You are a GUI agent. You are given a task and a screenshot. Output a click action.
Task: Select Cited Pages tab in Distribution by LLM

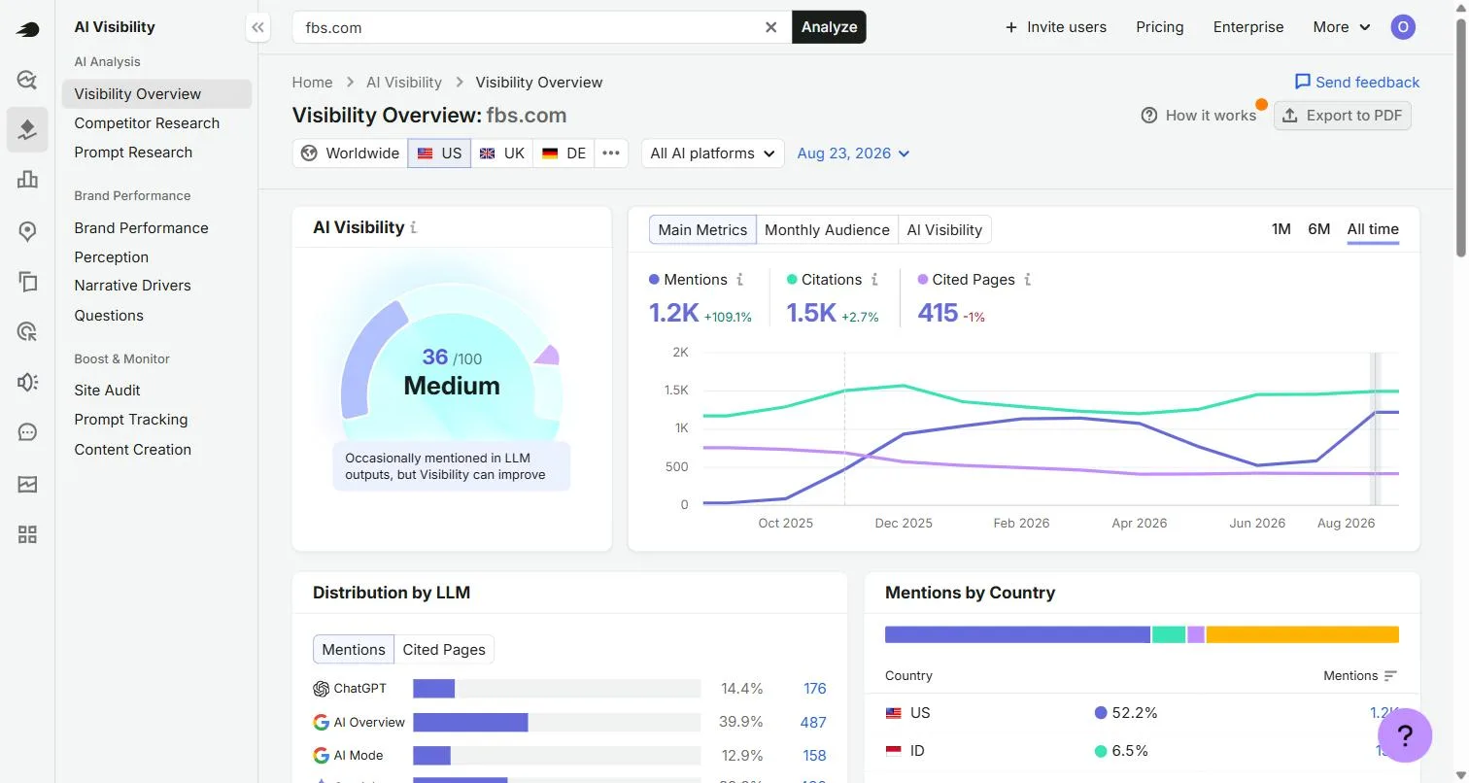444,650
